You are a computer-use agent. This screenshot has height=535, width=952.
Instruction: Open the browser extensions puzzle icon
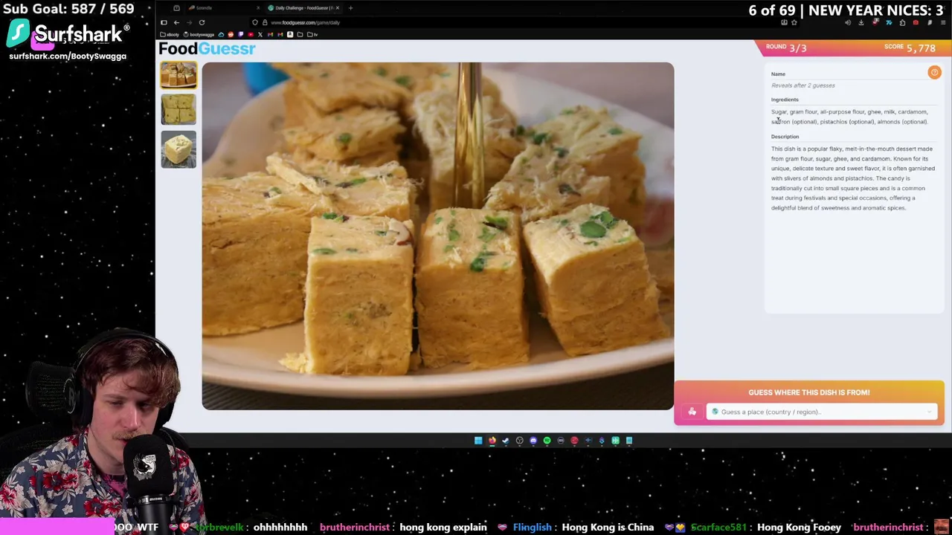tap(903, 22)
